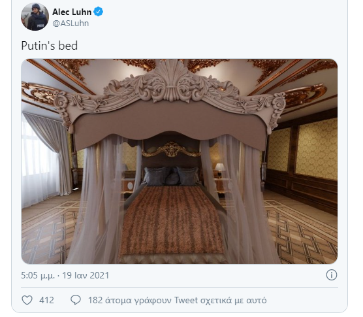This screenshot has width=363, height=317.
Task: Click the patterned wallpaper panel in the photo
Action: [317, 148]
